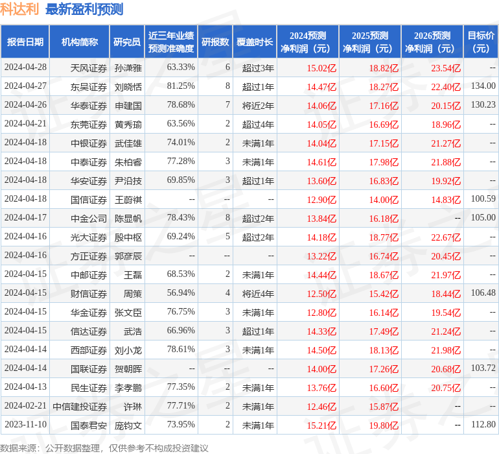Screen dimensions: 499x454
Task: Click target price 106.48
Action: pos(483,293)
